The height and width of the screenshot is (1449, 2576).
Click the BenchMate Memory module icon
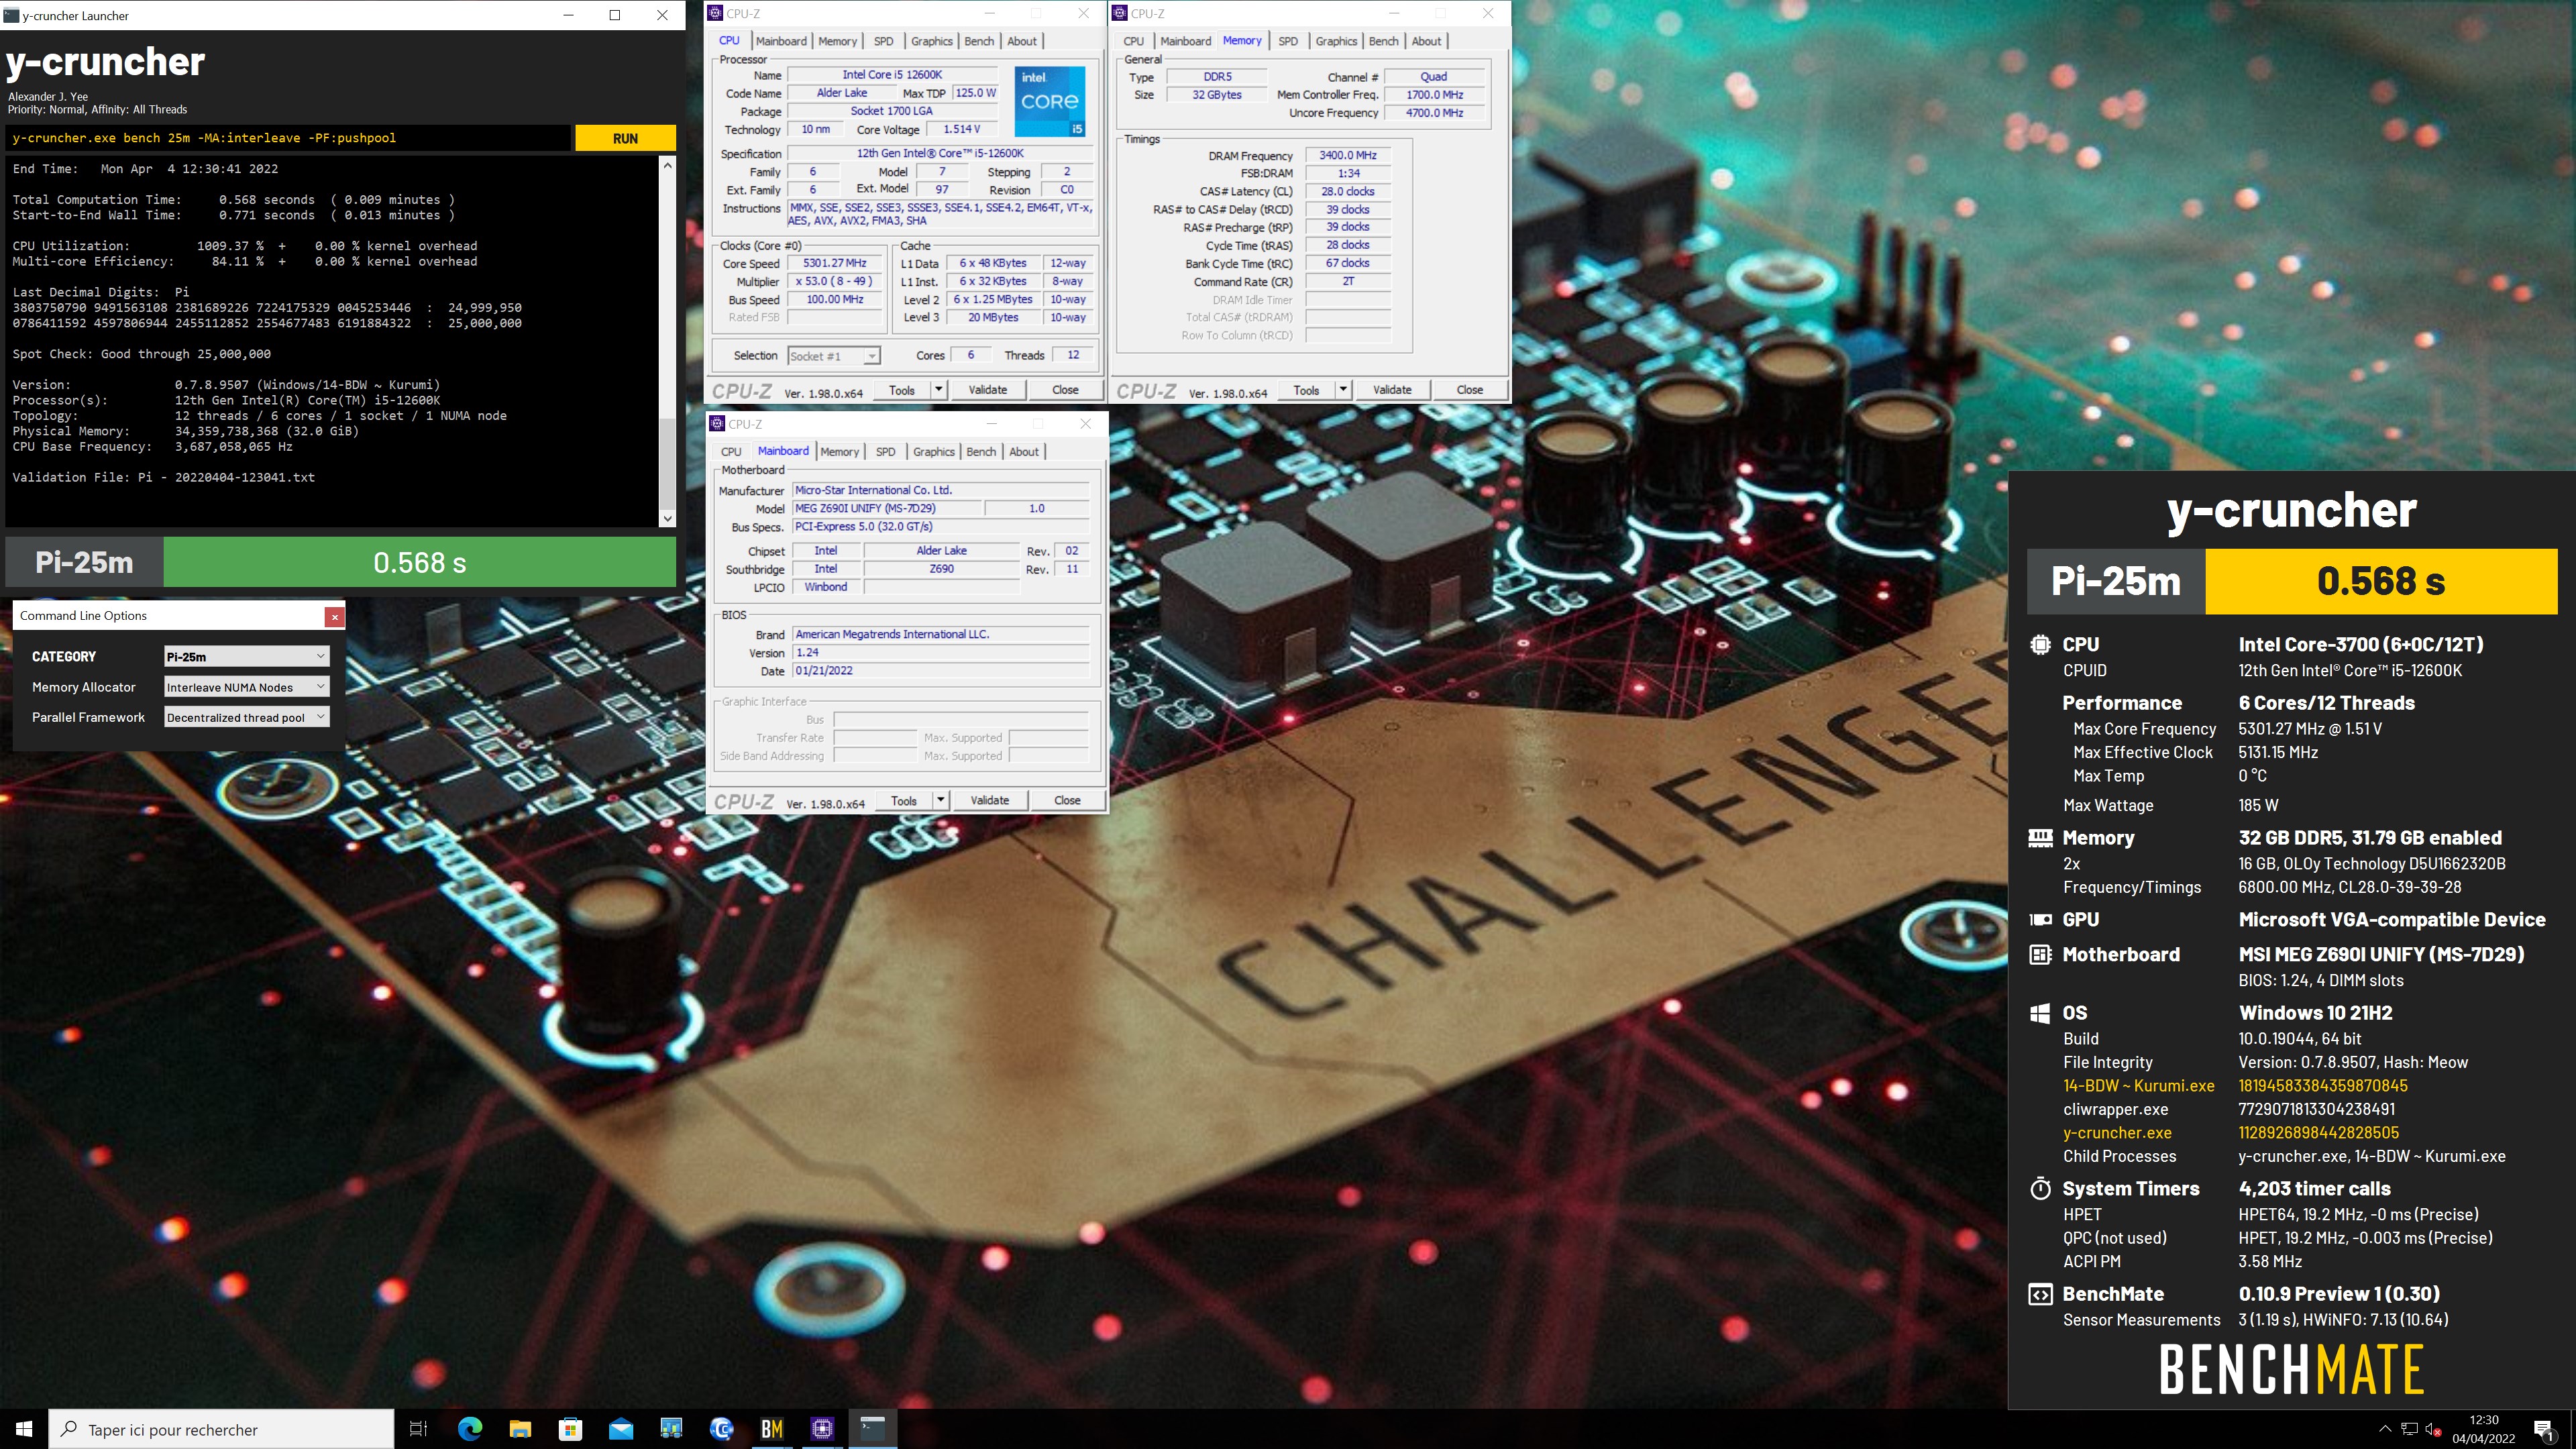coord(2040,838)
